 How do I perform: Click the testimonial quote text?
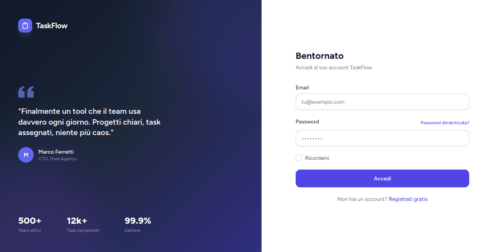(x=90, y=122)
